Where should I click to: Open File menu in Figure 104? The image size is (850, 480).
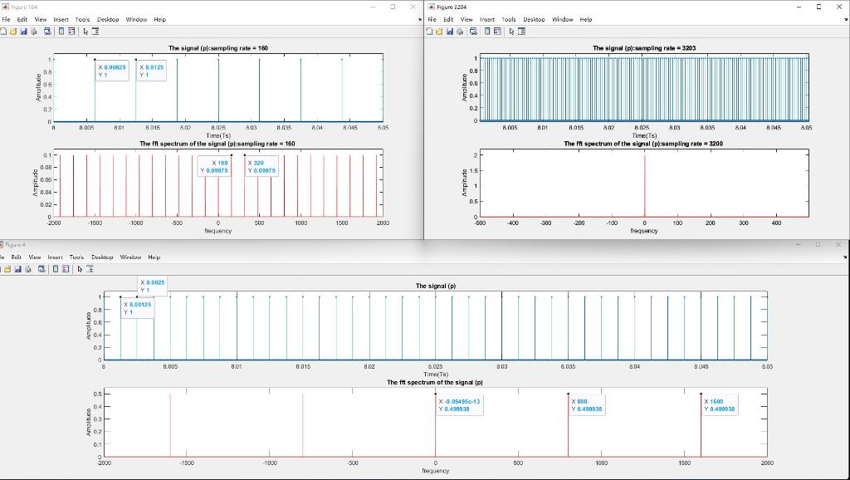click(x=6, y=20)
